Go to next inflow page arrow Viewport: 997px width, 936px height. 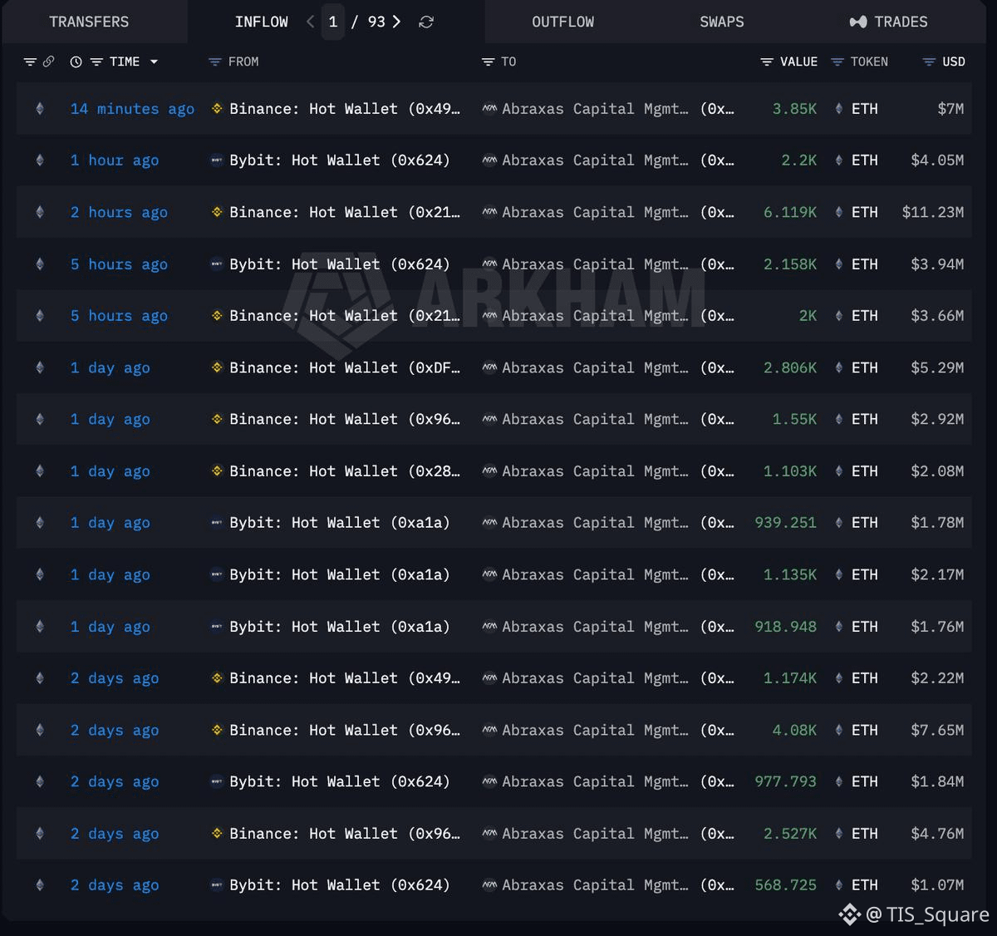click(x=396, y=22)
